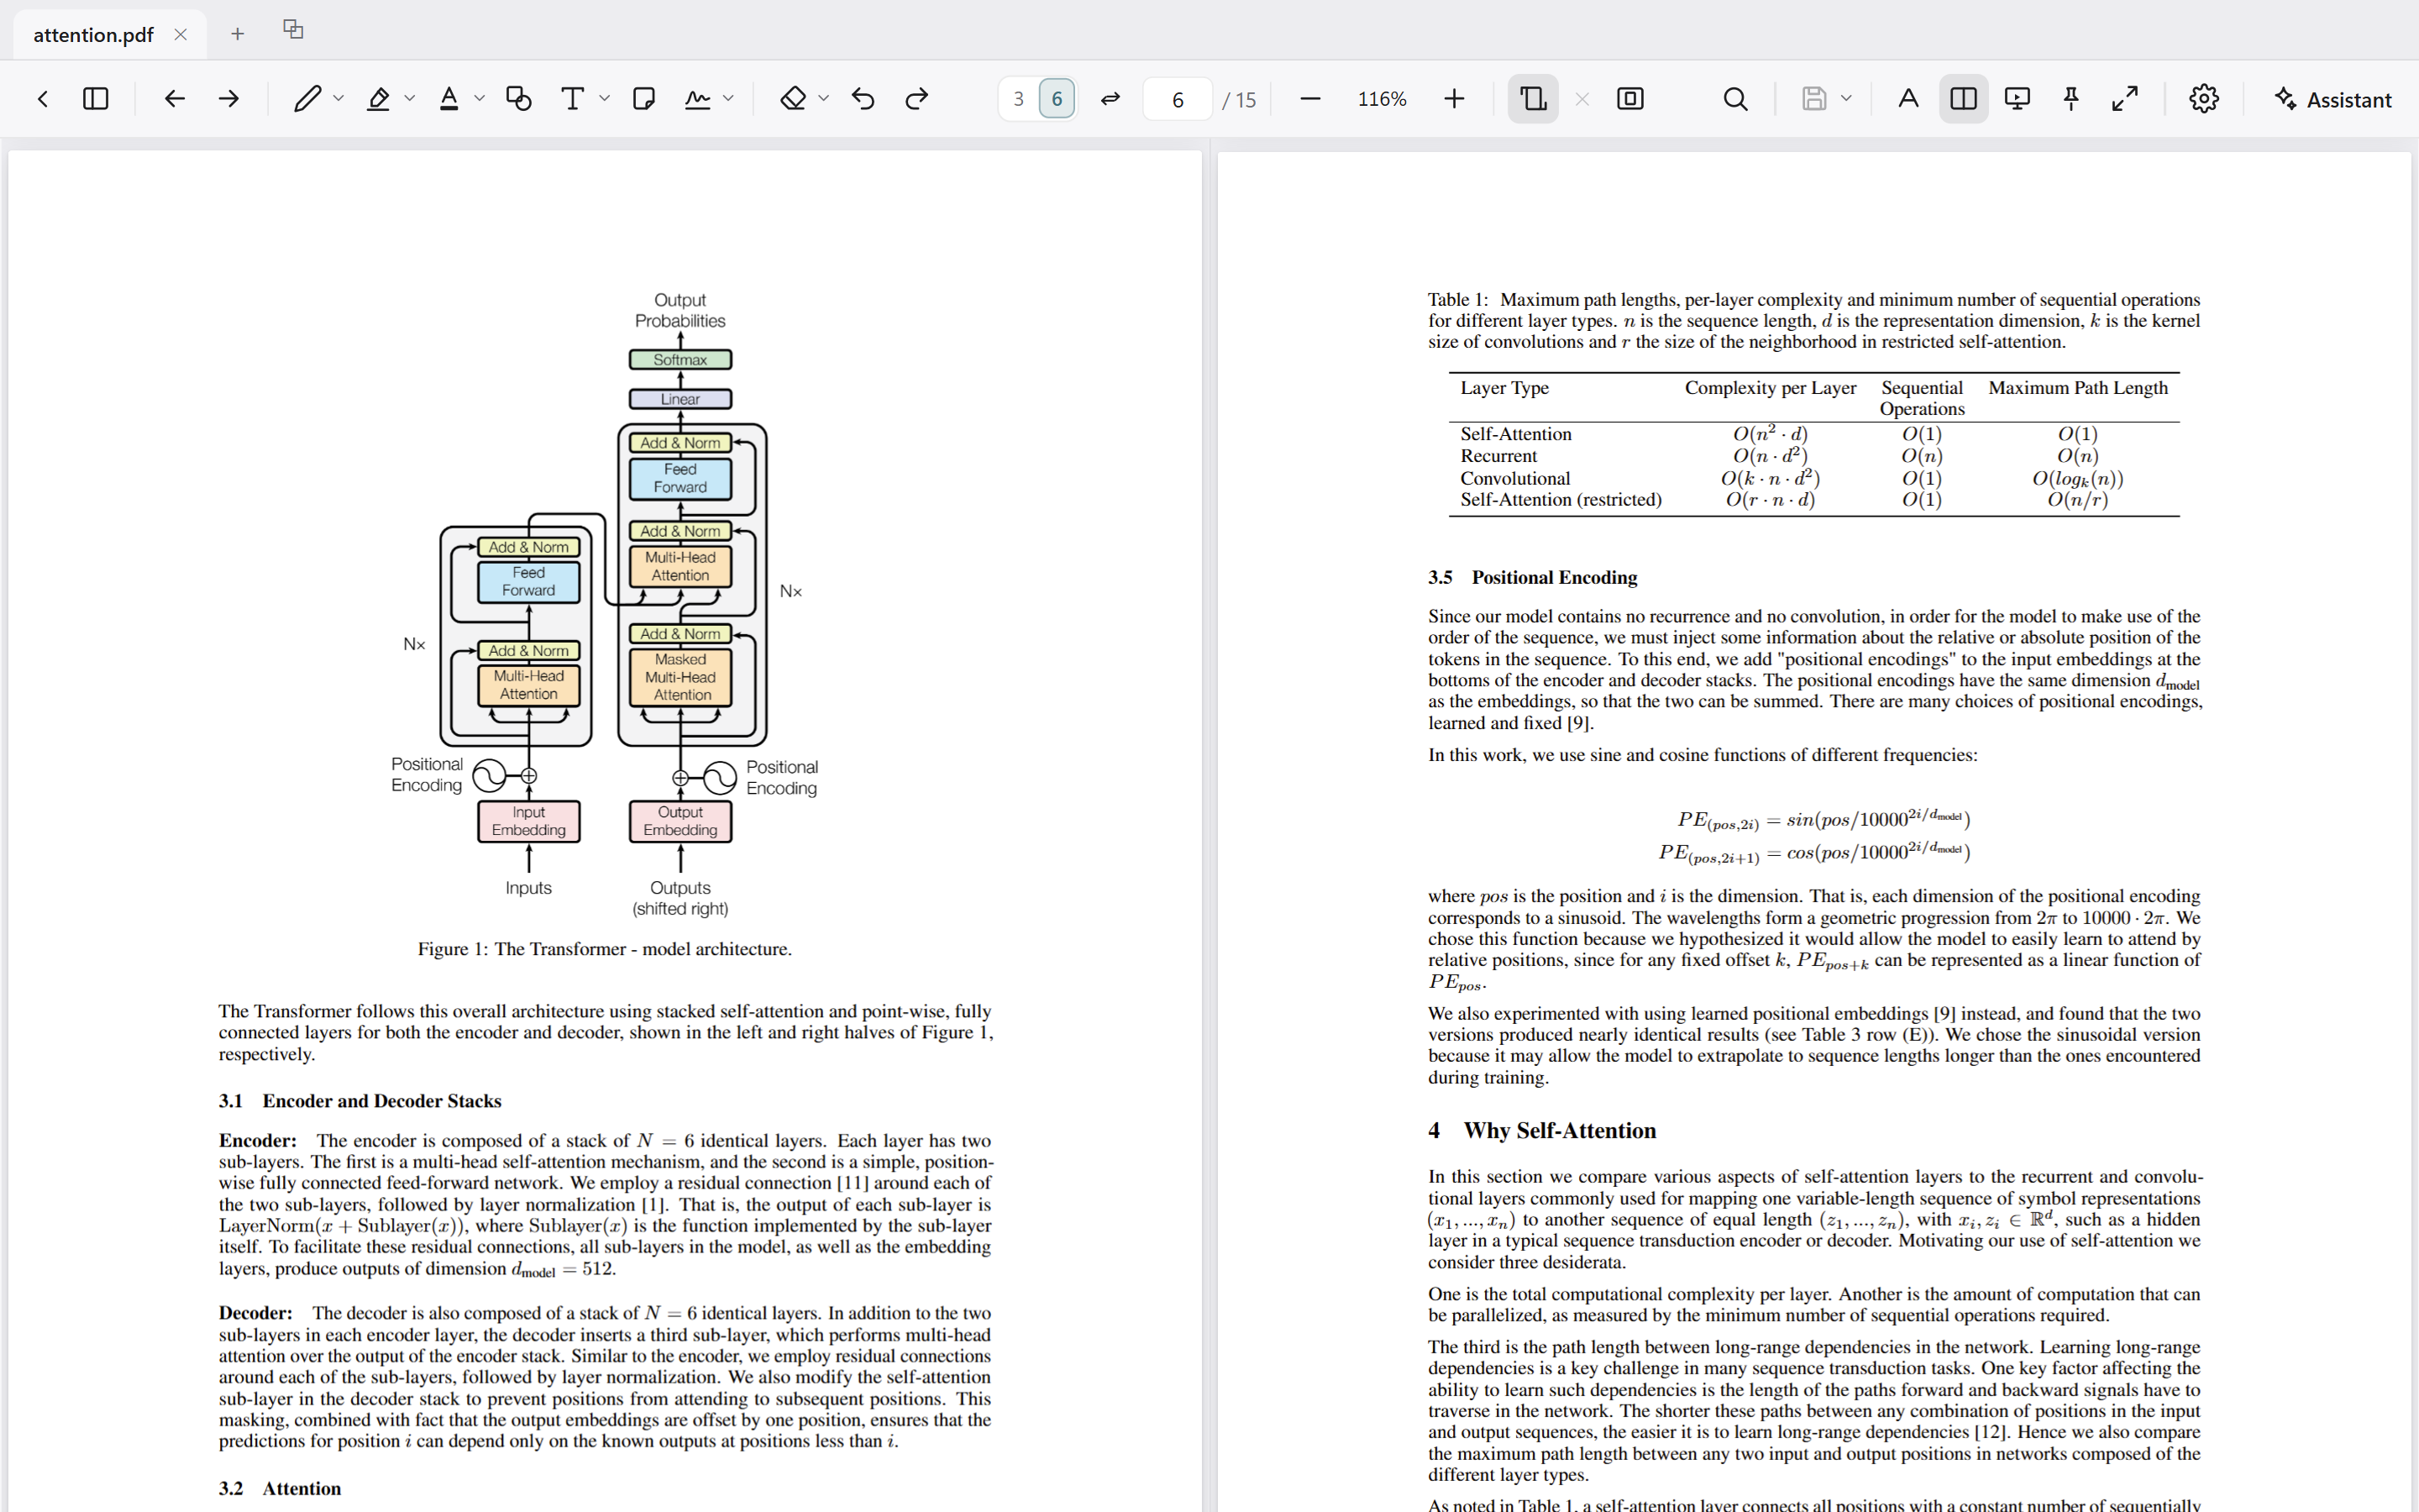This screenshot has height=1512, width=2419.
Task: Click the 'Maximum Path Length' column header
Action: pyautogui.click(x=2077, y=388)
